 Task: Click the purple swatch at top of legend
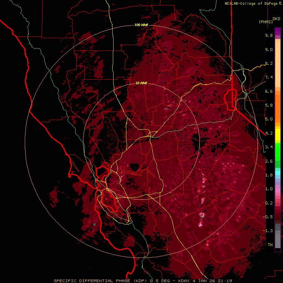(278, 31)
